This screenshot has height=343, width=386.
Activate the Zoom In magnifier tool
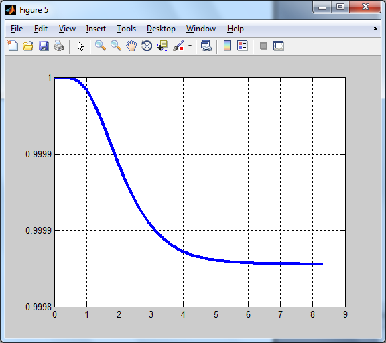(x=101, y=46)
